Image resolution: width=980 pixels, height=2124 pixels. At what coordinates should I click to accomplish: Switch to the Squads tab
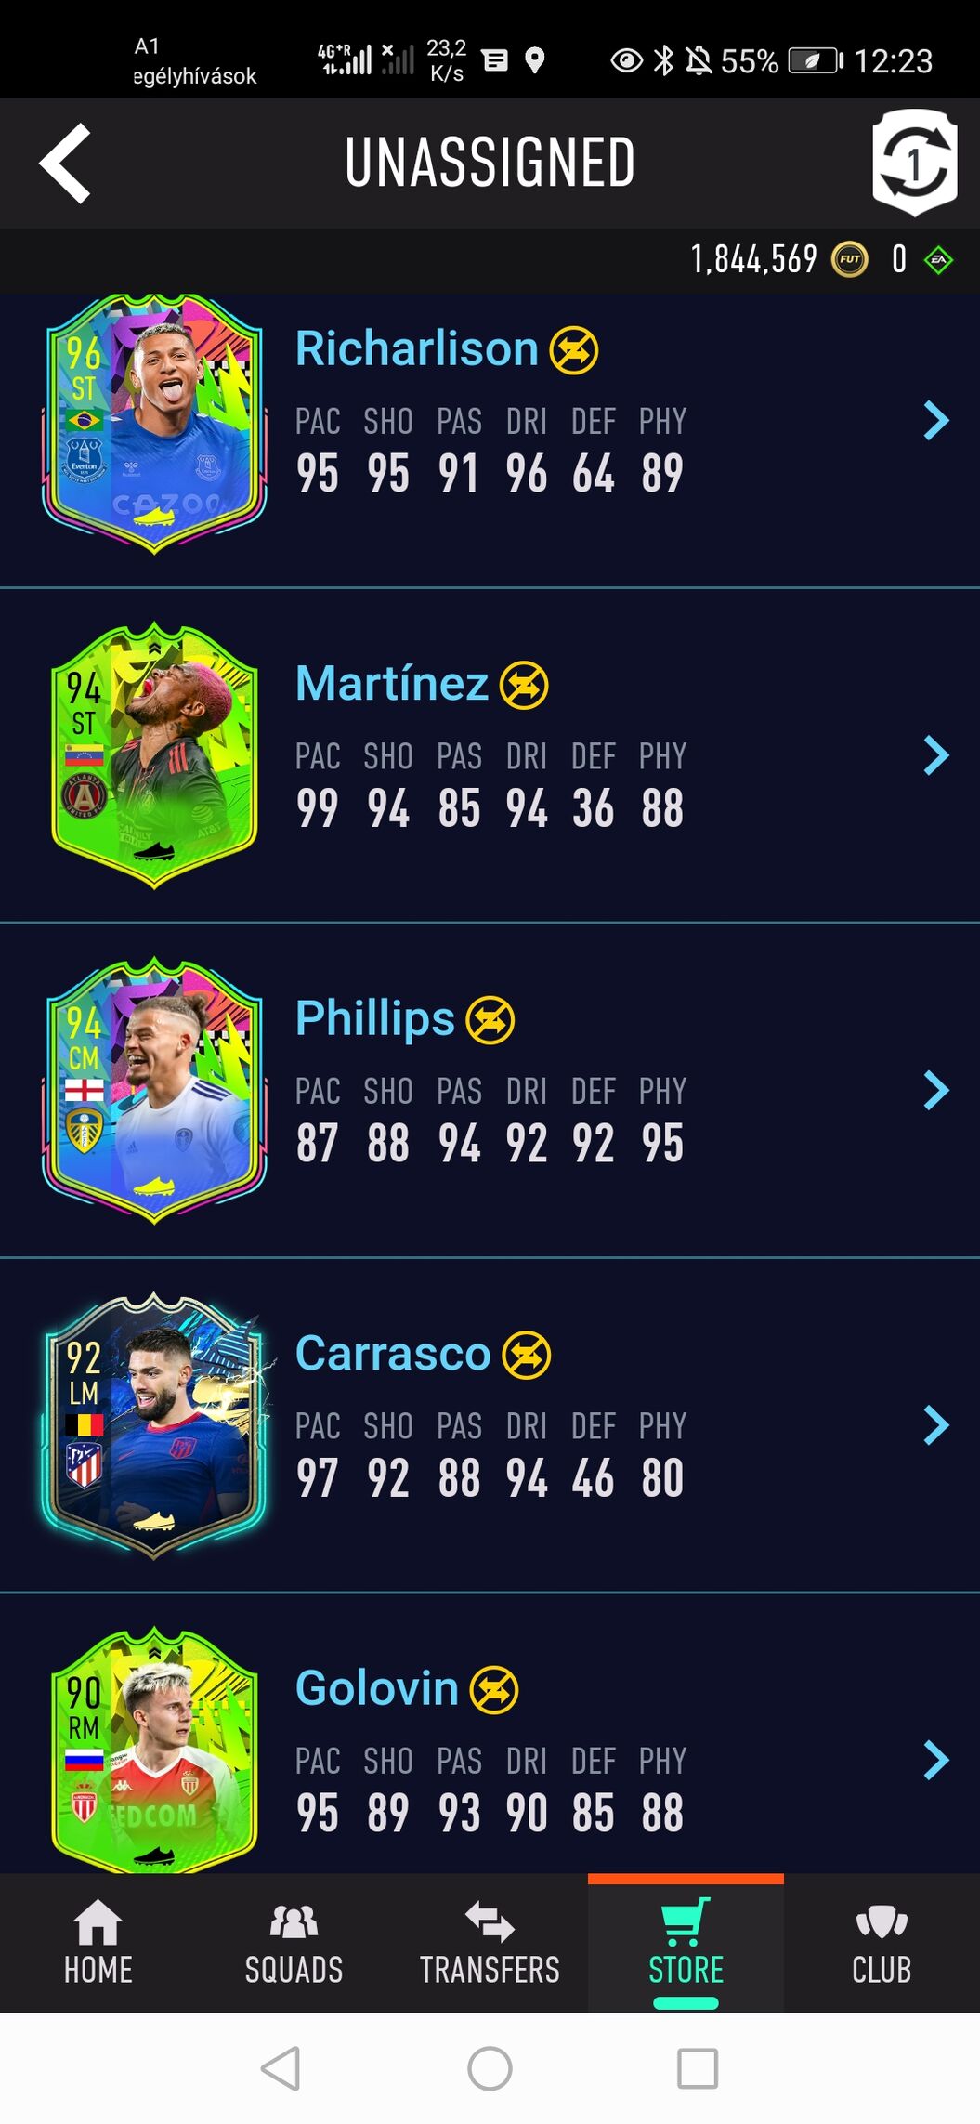(x=294, y=1944)
